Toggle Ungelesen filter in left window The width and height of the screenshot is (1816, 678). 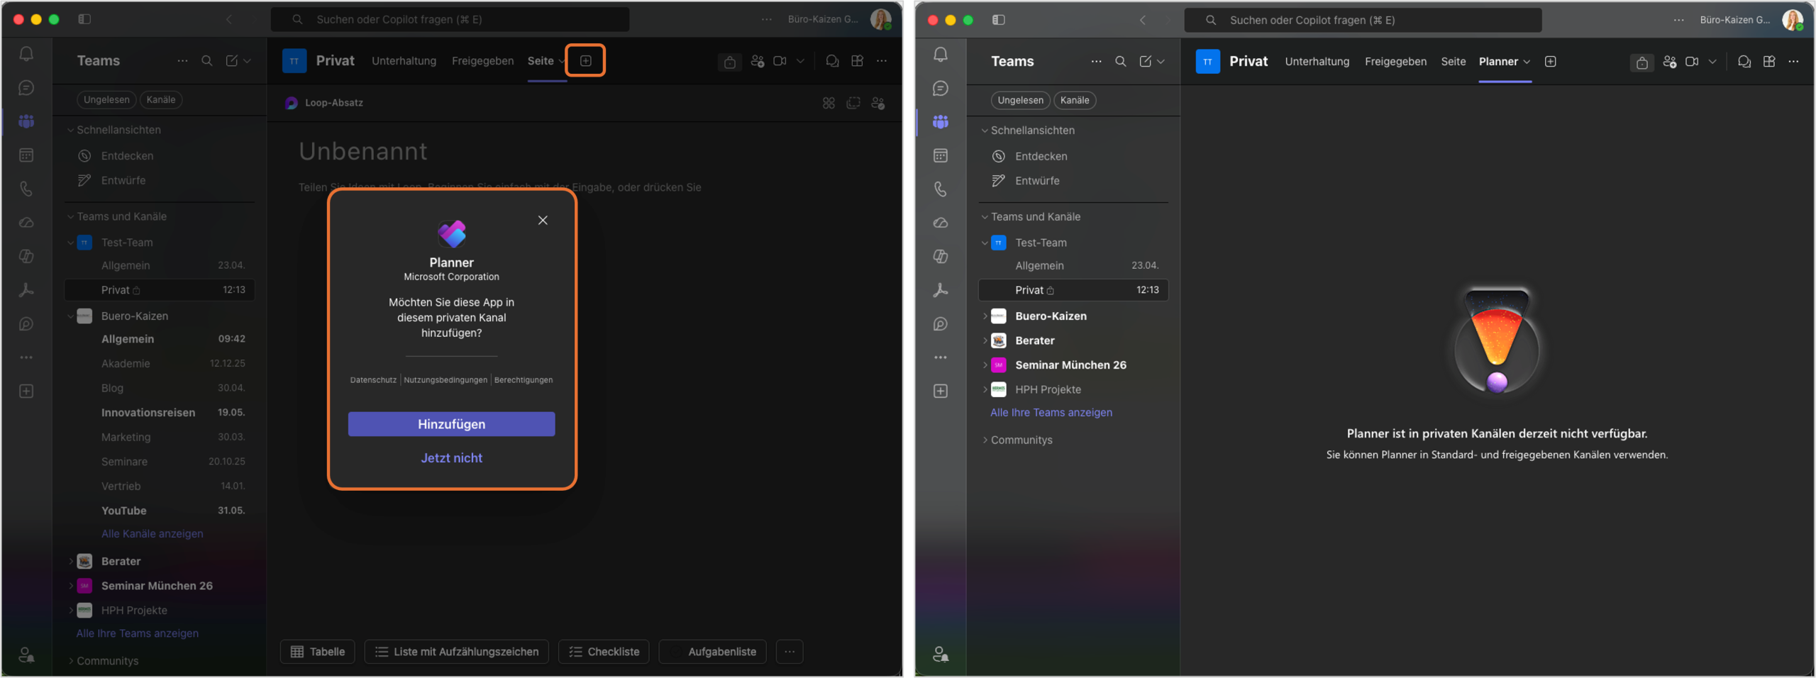(106, 99)
